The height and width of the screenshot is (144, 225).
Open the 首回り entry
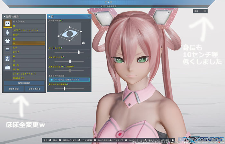tap(29, 35)
